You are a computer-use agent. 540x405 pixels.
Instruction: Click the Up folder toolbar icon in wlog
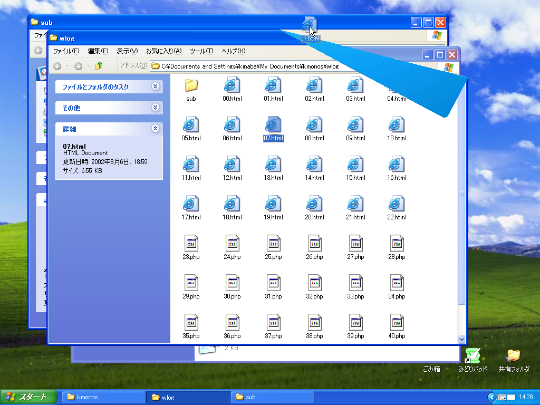(x=99, y=66)
